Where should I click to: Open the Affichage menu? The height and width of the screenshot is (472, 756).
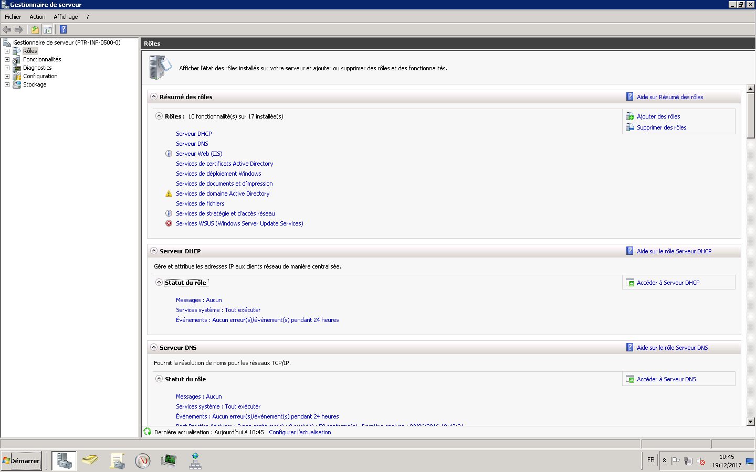tap(66, 17)
